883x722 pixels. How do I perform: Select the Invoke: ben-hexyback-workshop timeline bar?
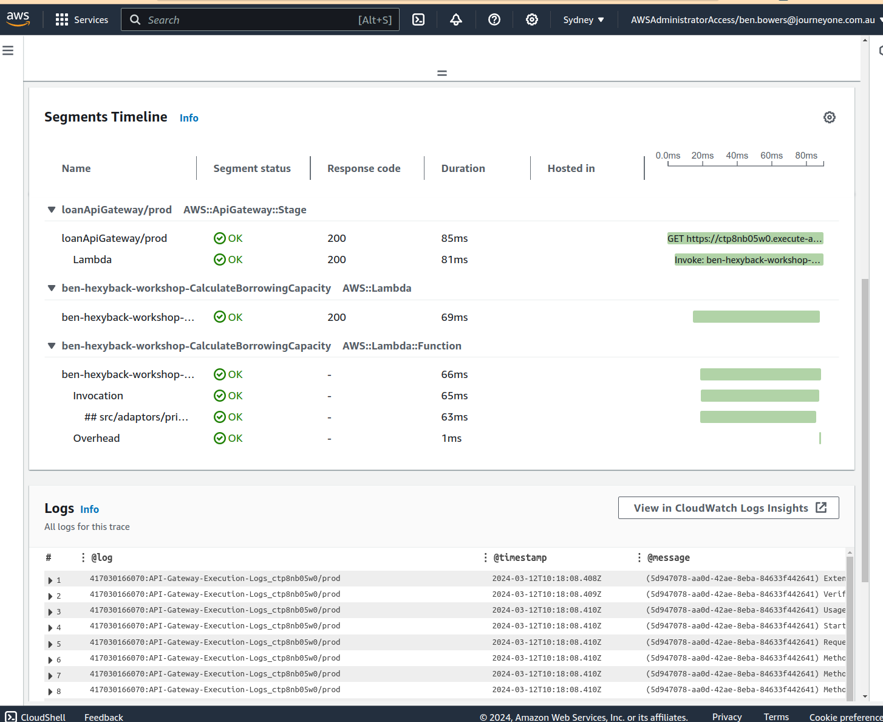pyautogui.click(x=749, y=260)
